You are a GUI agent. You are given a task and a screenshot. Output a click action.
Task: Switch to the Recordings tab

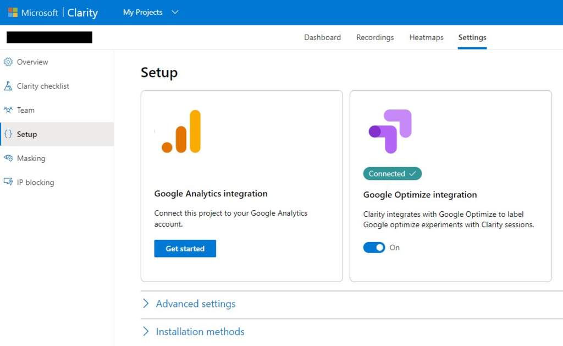click(x=375, y=37)
